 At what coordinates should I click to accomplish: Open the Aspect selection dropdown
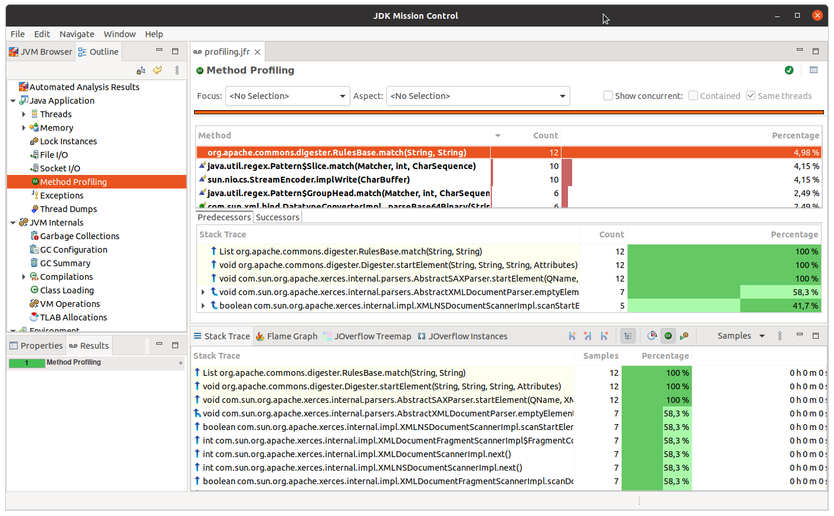point(478,96)
